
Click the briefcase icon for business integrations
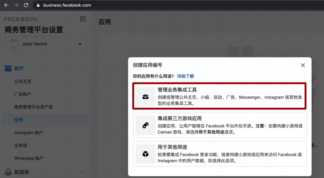[x=145, y=97]
